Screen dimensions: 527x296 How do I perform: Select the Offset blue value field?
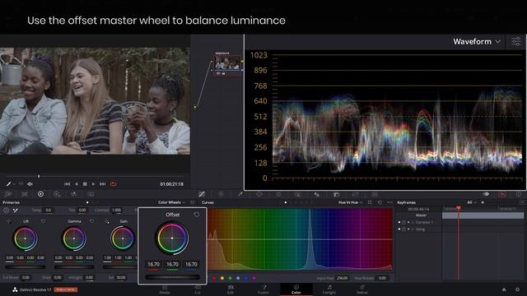click(191, 265)
